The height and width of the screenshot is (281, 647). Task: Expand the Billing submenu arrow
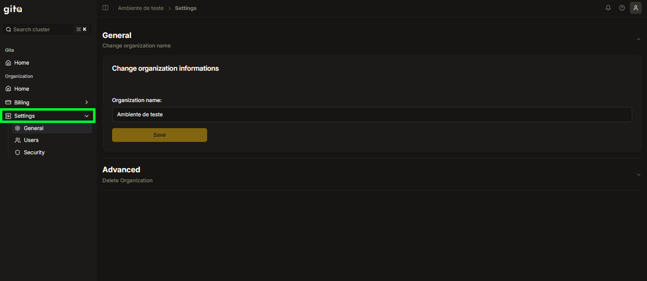pos(86,102)
